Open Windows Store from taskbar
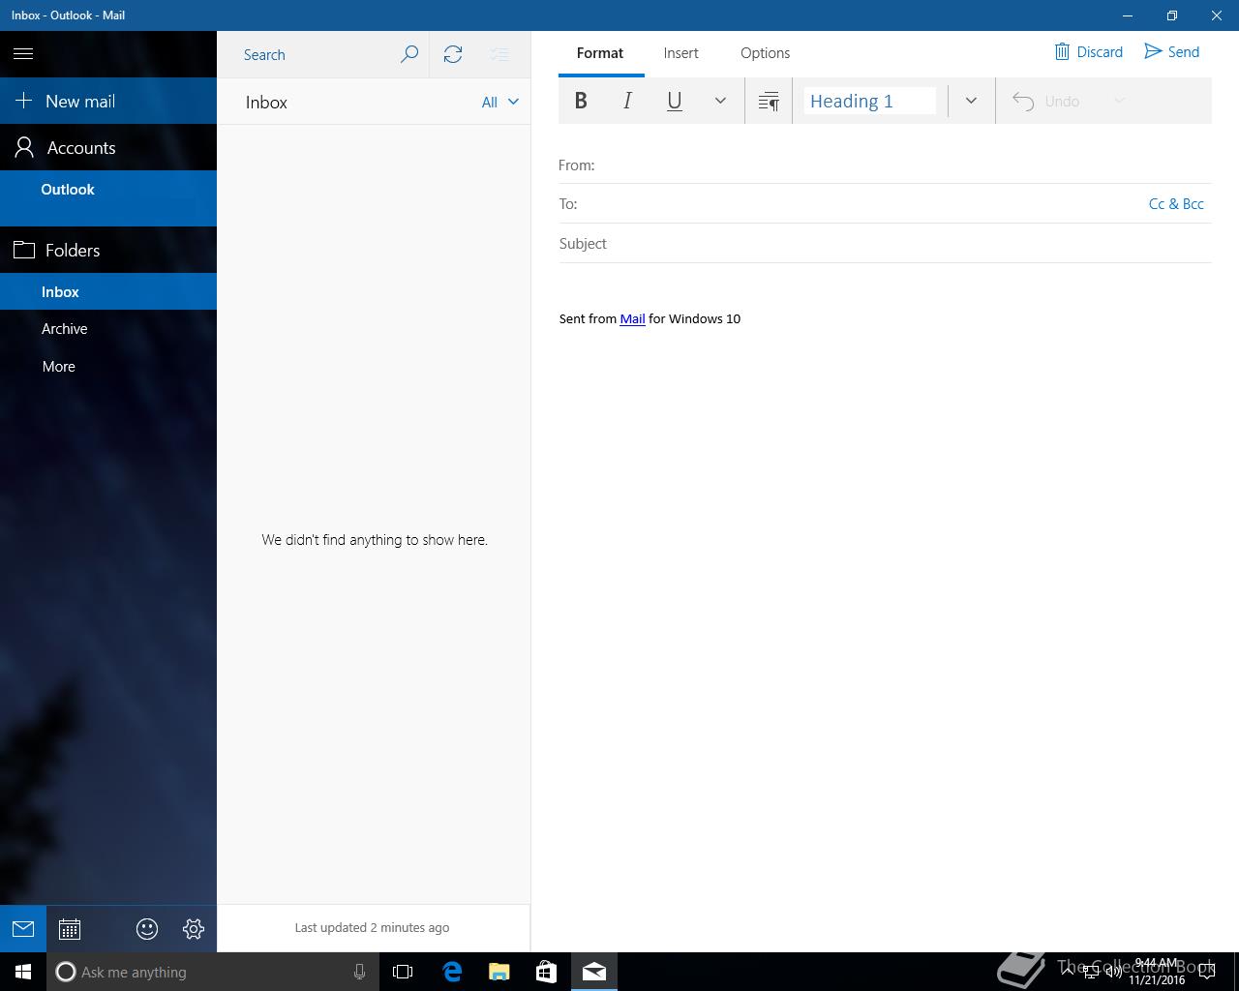This screenshot has width=1239, height=991. click(x=546, y=972)
